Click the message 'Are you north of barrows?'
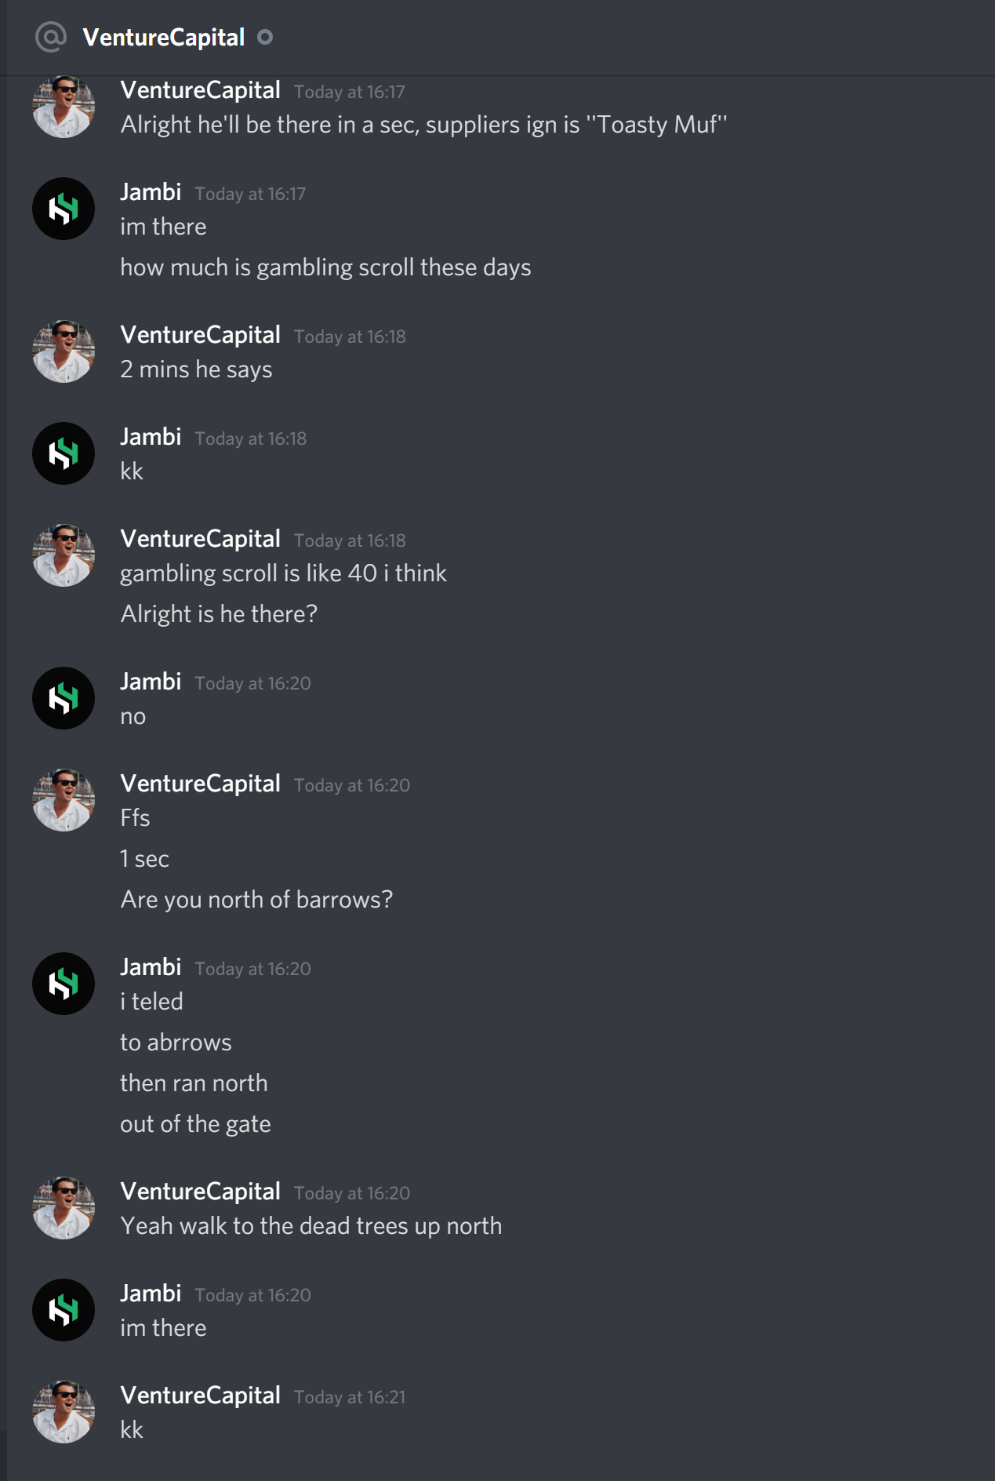This screenshot has height=1481, width=995. click(256, 900)
